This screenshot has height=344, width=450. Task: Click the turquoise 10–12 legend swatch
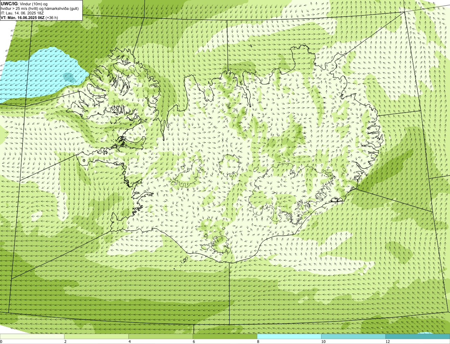tap(354, 336)
